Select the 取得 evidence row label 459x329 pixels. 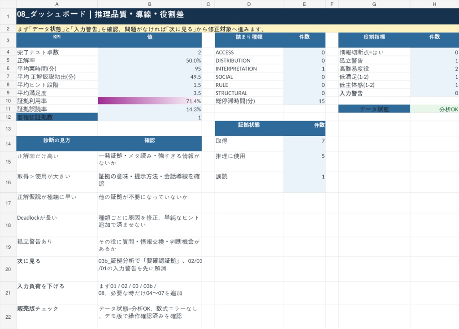point(249,144)
